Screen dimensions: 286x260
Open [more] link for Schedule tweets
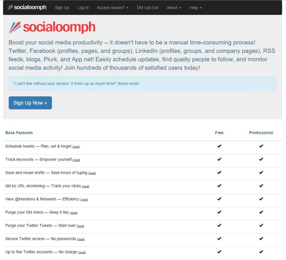pyautogui.click(x=76, y=147)
